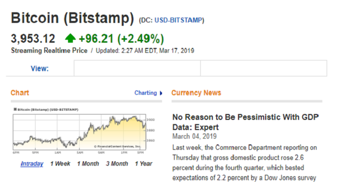The image size is (339, 193).
Task: Click the green up arrow price indicator
Action: (70, 38)
